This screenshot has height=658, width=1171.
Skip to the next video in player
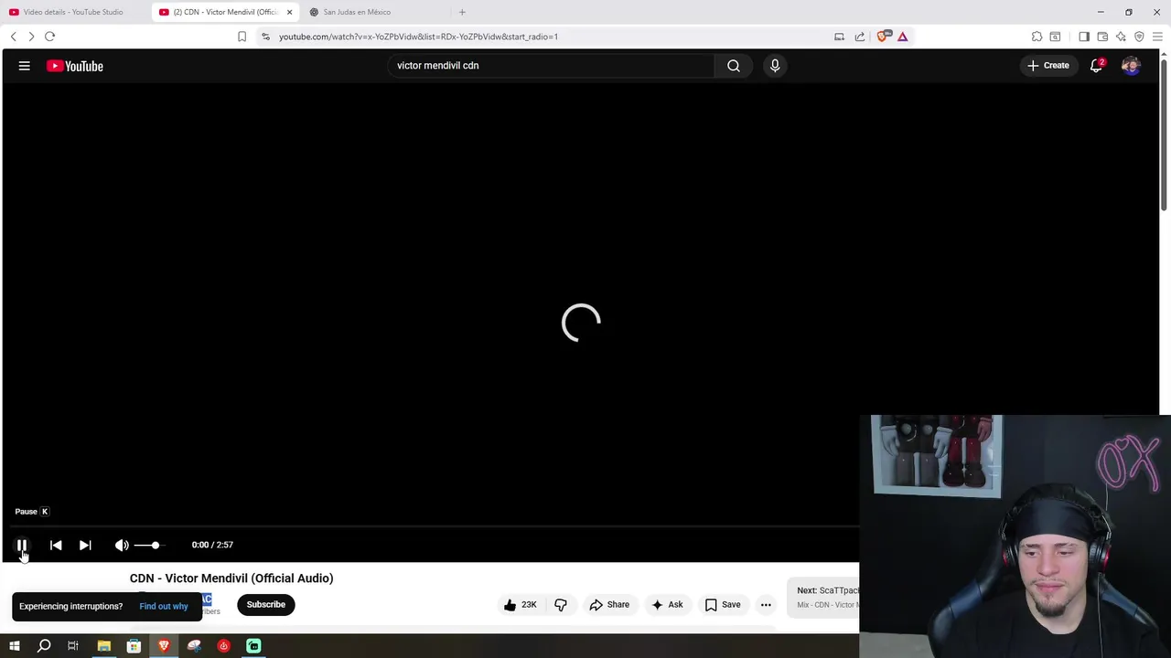[85, 545]
